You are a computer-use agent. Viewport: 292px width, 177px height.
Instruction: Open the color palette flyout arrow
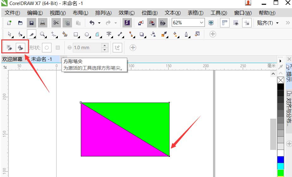(280, 61)
